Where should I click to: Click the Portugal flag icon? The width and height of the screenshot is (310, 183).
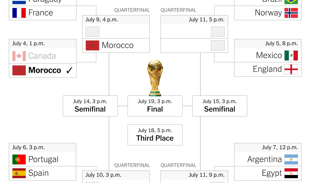pos(19,159)
